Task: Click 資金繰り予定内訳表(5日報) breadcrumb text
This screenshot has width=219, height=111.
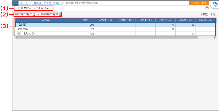Action: coord(82,3)
